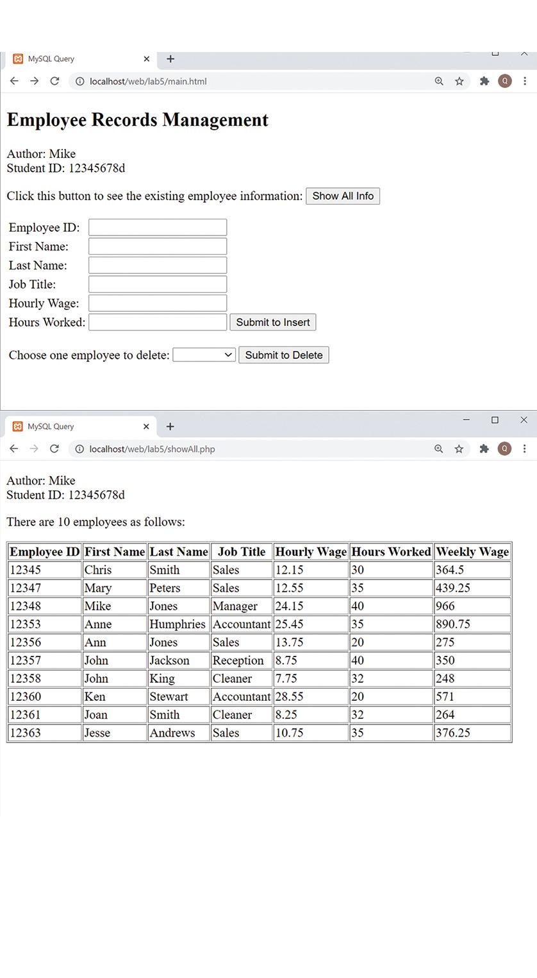537x978 pixels.
Task: Click the first name cell Jesse
Action: point(115,733)
